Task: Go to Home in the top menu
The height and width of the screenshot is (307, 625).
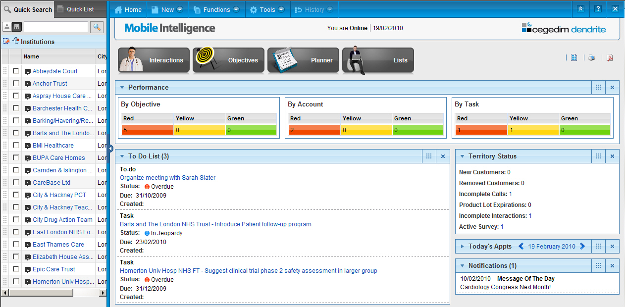Action: coord(128,9)
